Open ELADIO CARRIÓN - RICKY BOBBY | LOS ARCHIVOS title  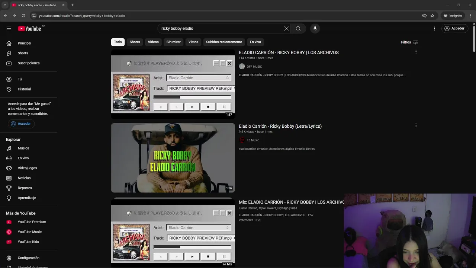point(289,52)
